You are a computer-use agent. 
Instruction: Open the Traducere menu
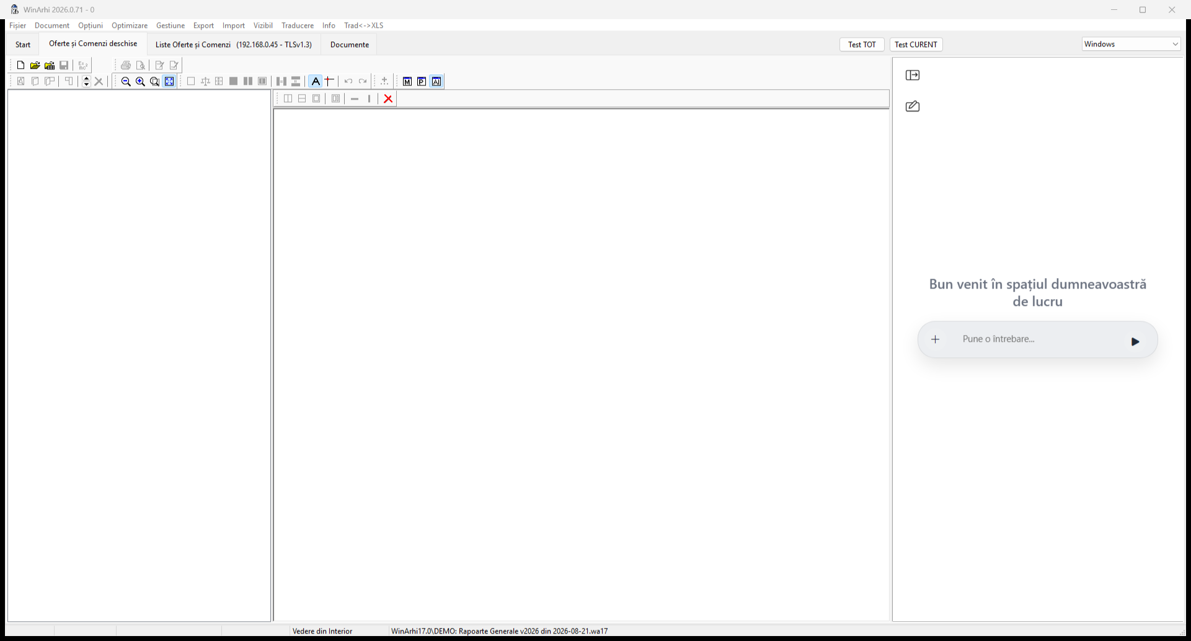(298, 25)
